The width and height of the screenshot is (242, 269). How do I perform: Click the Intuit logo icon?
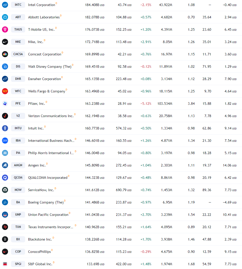click(5, 128)
